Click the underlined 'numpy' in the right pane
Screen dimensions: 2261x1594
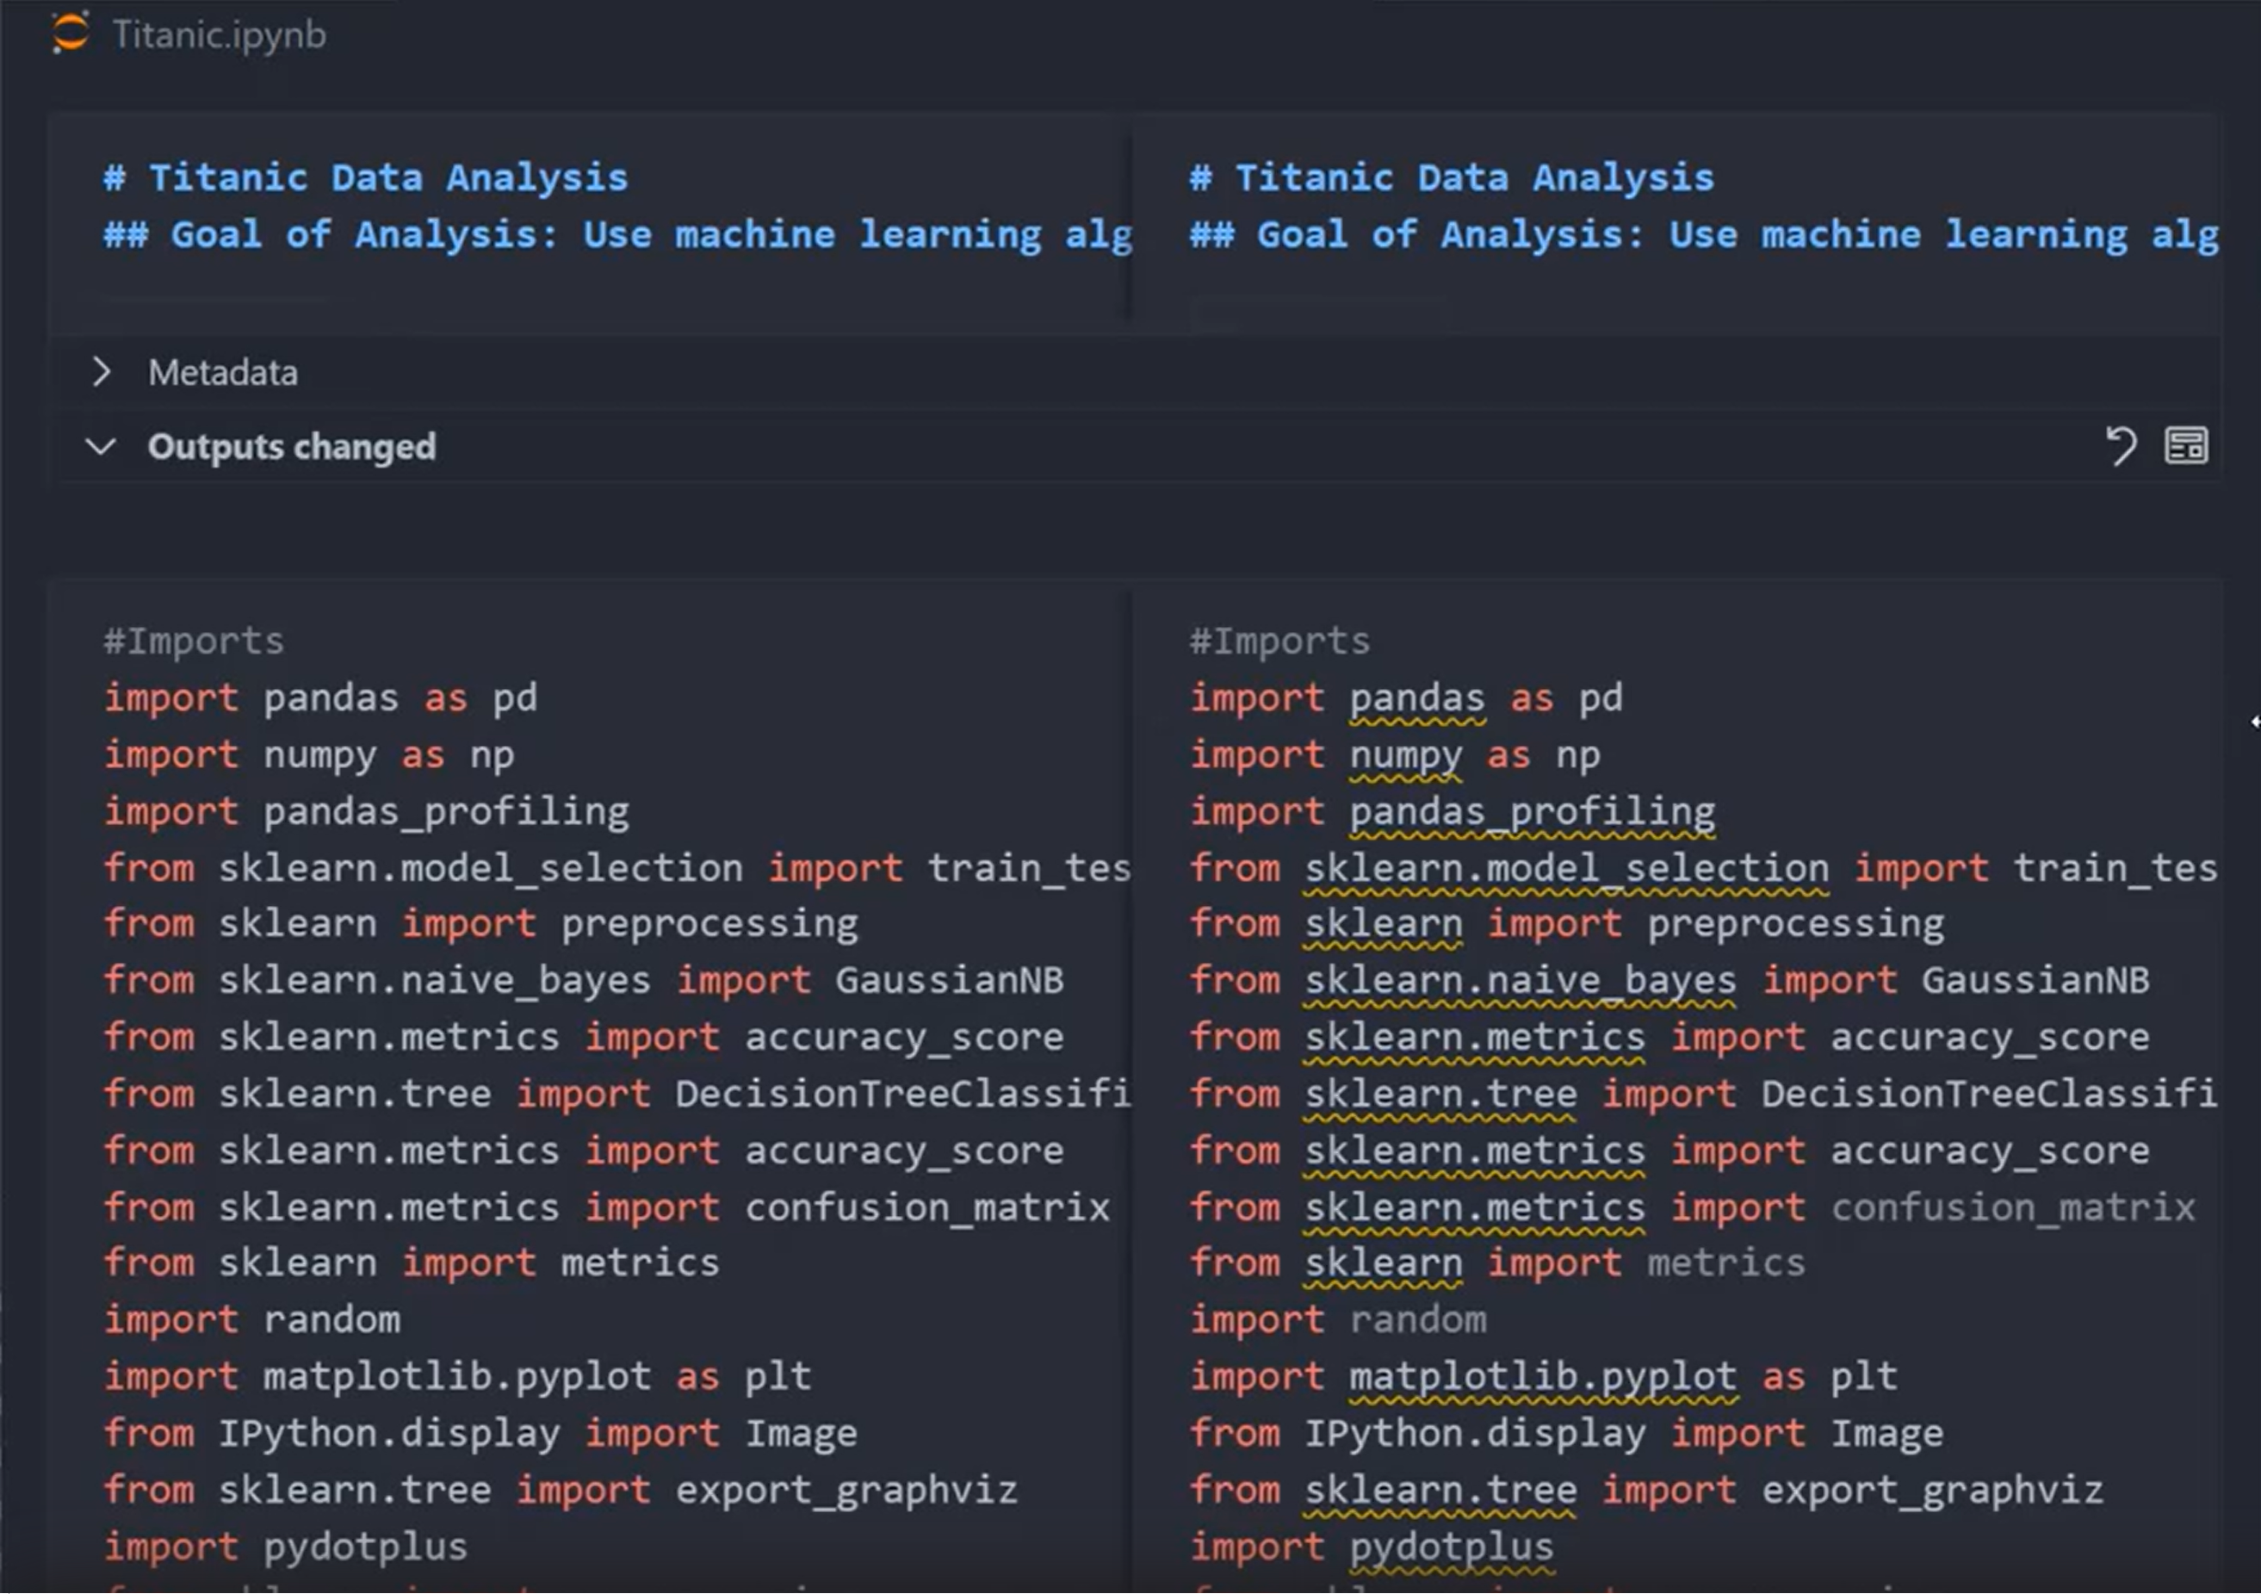click(x=1405, y=757)
